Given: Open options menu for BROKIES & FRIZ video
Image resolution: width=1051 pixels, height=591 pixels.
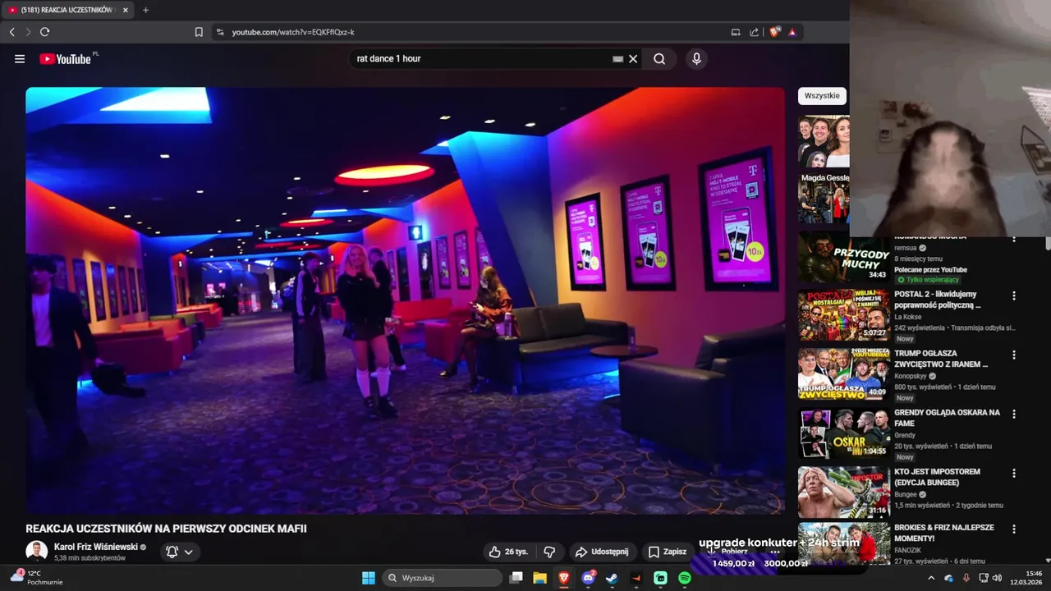Looking at the screenshot, I should [1014, 529].
